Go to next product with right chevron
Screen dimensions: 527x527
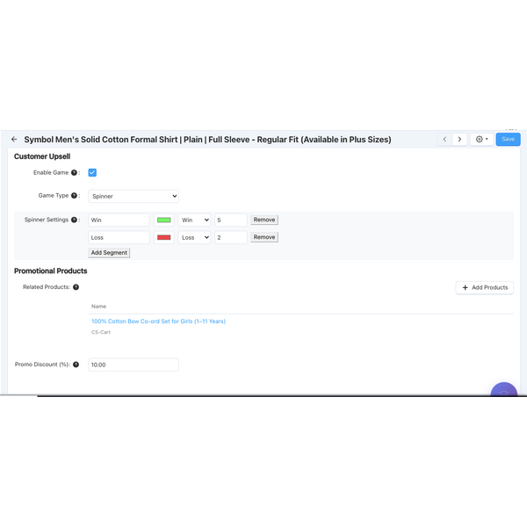tap(459, 139)
